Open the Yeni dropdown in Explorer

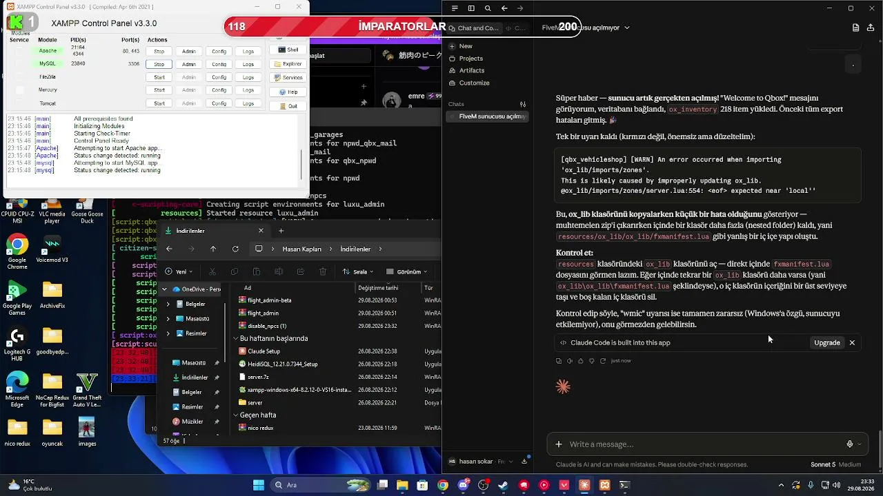[179, 271]
